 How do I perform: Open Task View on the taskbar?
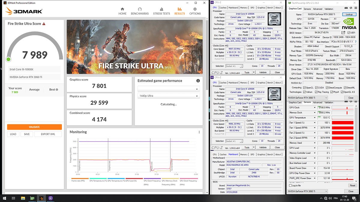coord(13,198)
